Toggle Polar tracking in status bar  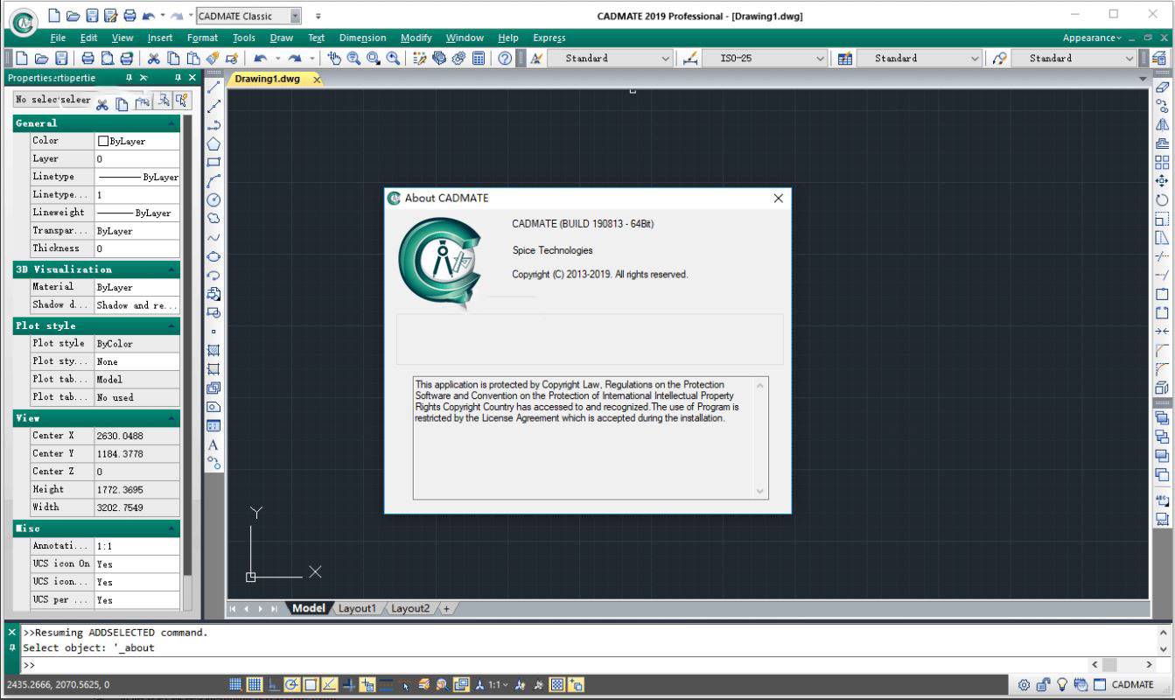coord(291,685)
